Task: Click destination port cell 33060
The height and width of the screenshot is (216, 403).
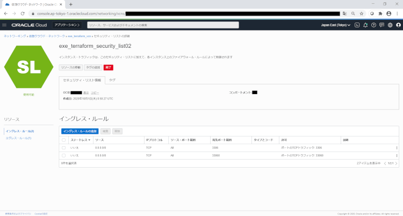Action: pyautogui.click(x=216, y=156)
